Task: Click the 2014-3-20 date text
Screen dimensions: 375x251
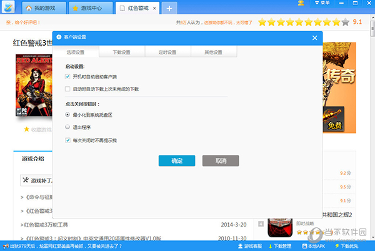Action: (234, 225)
